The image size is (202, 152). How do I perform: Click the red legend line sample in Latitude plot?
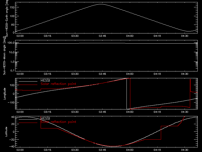(28, 123)
